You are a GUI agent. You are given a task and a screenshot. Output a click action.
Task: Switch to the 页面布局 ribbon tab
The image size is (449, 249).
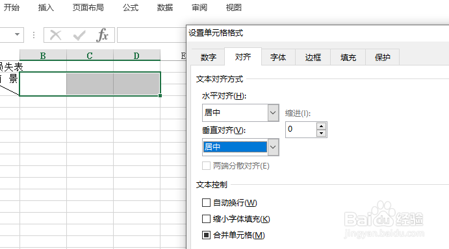(x=88, y=7)
